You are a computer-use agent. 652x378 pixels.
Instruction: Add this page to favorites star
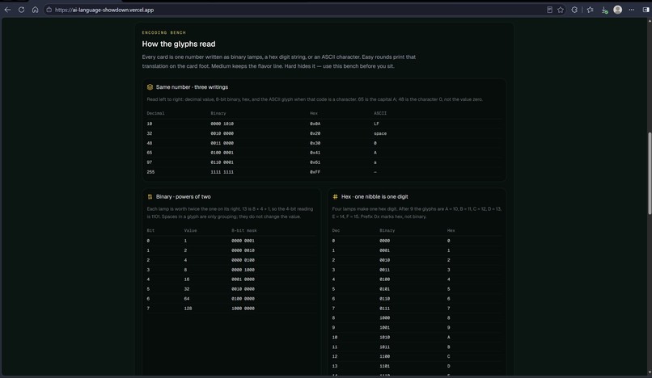(x=561, y=10)
